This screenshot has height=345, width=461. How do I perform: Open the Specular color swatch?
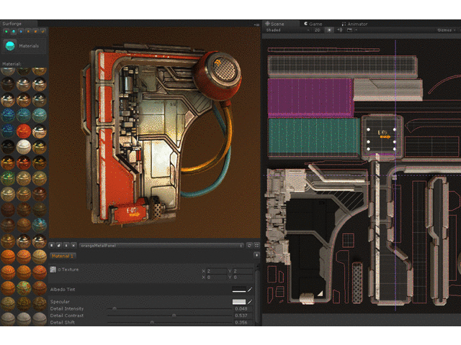(x=238, y=302)
